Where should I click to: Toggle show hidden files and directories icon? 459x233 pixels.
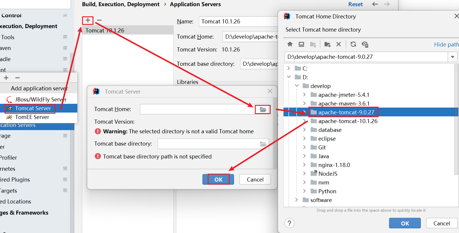(365, 44)
